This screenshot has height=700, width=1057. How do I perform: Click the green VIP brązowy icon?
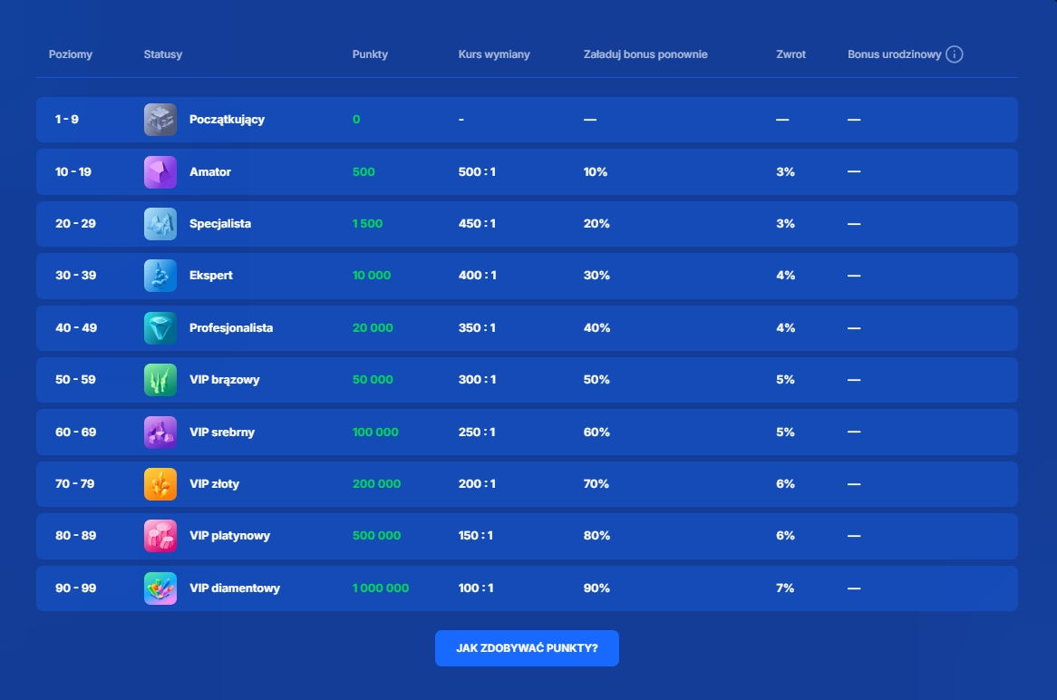pyautogui.click(x=160, y=380)
